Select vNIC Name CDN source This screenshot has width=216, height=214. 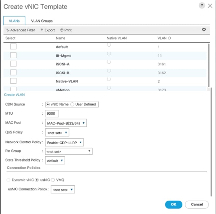coord(48,104)
